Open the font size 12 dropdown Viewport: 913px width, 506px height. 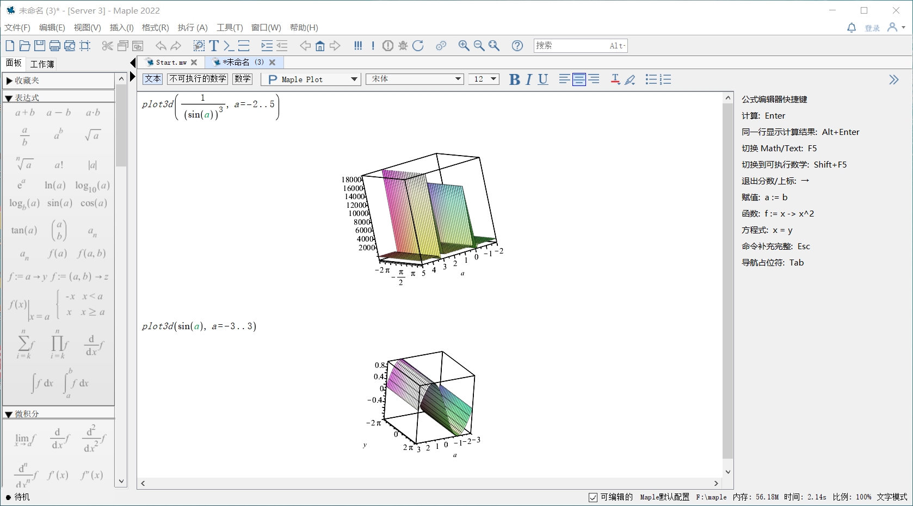tap(484, 79)
